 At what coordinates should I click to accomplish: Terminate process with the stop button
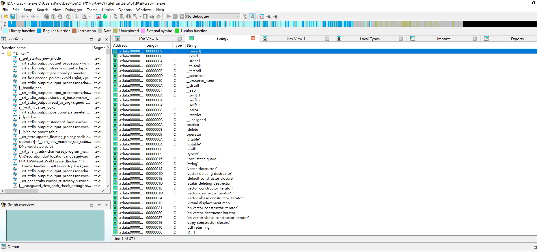[182, 16]
